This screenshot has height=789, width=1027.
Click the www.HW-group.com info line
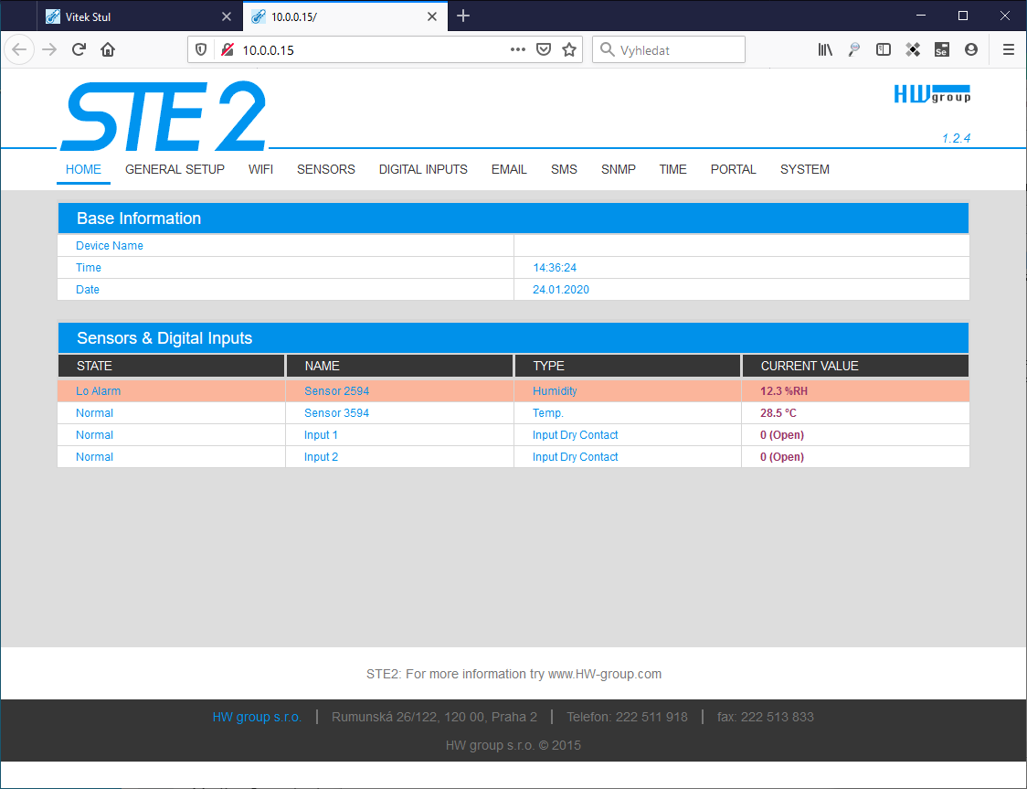pos(513,675)
